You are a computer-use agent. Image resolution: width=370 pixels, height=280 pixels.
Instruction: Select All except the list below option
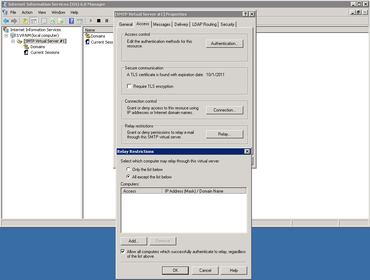[x=128, y=177]
